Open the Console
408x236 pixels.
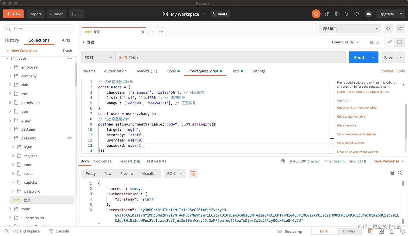point(59,231)
